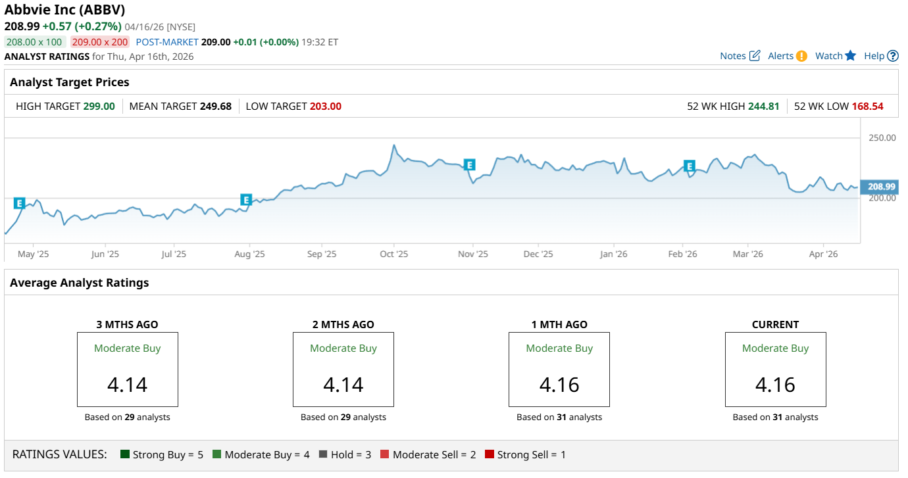Image resolution: width=908 pixels, height=478 pixels.
Task: Open the Alerts warning icon
Action: point(801,56)
